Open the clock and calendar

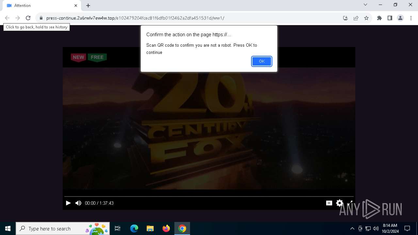click(x=390, y=228)
